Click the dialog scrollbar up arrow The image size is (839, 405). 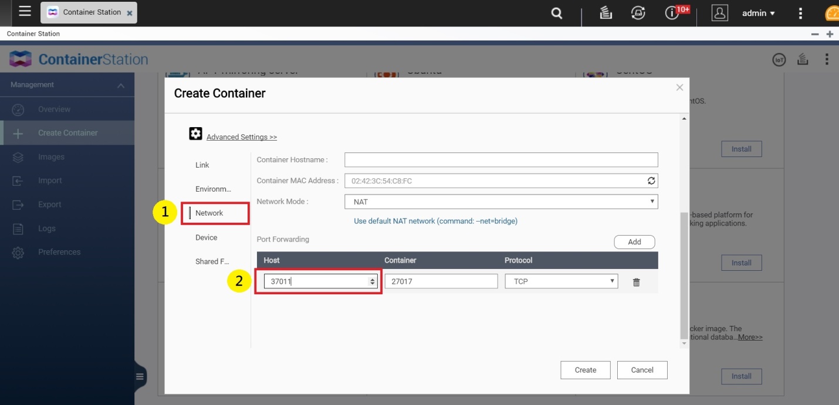(684, 119)
